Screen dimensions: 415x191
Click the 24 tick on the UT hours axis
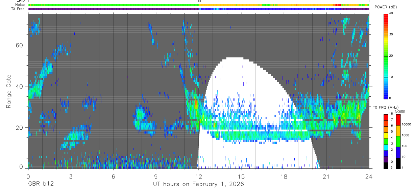[369, 176]
